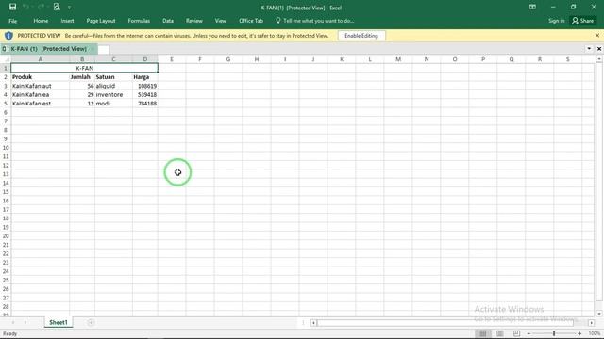Image resolution: width=604 pixels, height=339 pixels.
Task: Click the Print Preview icon in quick access toolbar
Action: pyautogui.click(x=57, y=7)
